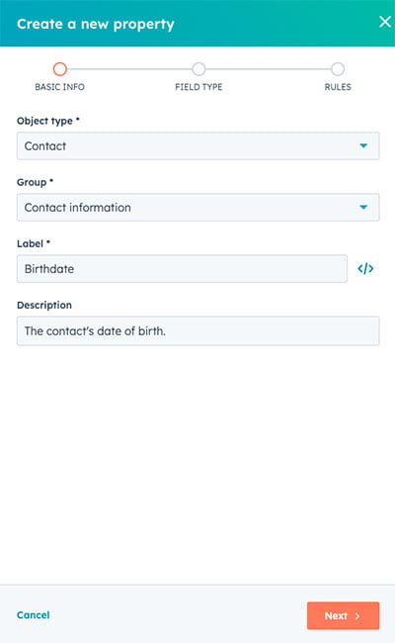
Task: Click the Basic Info step circle
Action: [x=60, y=69]
